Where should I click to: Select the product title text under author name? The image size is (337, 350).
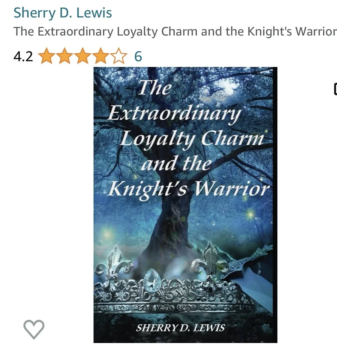pos(175,31)
